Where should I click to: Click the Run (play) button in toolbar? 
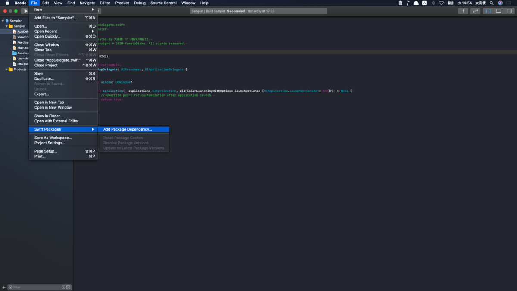[x=25, y=11]
